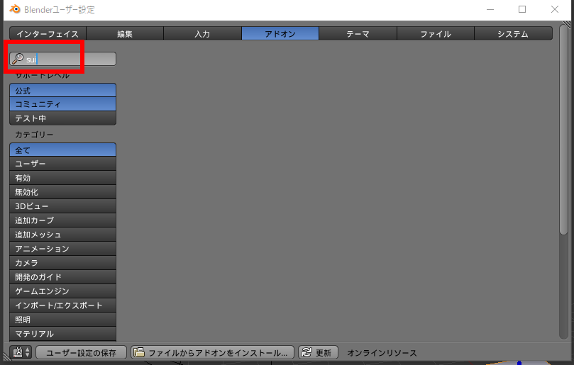Screen dimensions: 574x365
Task: Select the カメラ category
Action: [63, 263]
